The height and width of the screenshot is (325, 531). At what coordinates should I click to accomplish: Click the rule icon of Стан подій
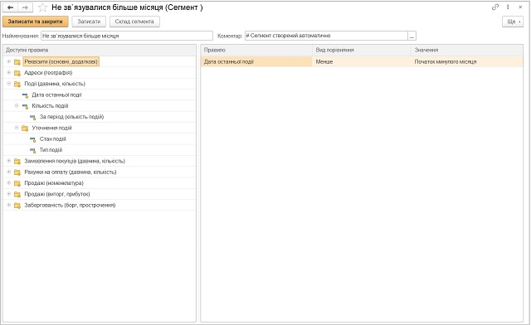coord(33,139)
